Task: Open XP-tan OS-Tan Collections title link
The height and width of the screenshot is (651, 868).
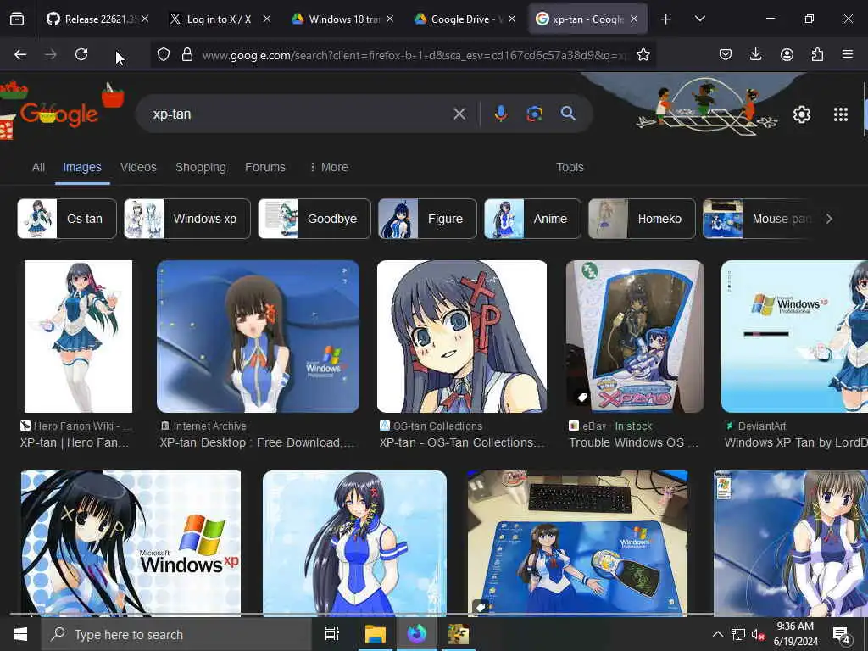Action: coord(462,442)
